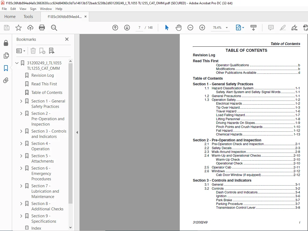Zoom out with minus icon

190,28
